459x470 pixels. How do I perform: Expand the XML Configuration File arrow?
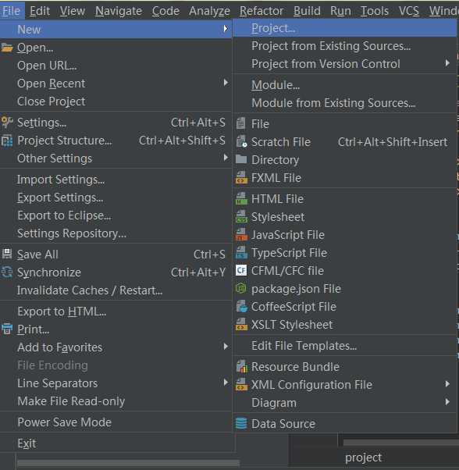(447, 383)
